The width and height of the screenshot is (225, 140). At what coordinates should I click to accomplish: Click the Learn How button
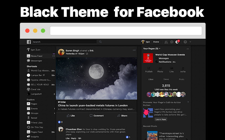(161, 119)
